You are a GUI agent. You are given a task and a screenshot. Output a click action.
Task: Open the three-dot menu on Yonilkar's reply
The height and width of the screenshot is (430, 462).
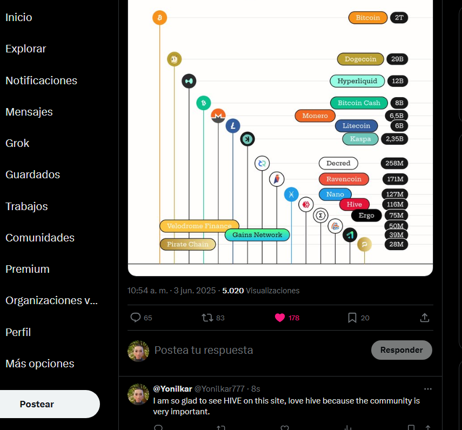click(x=427, y=389)
